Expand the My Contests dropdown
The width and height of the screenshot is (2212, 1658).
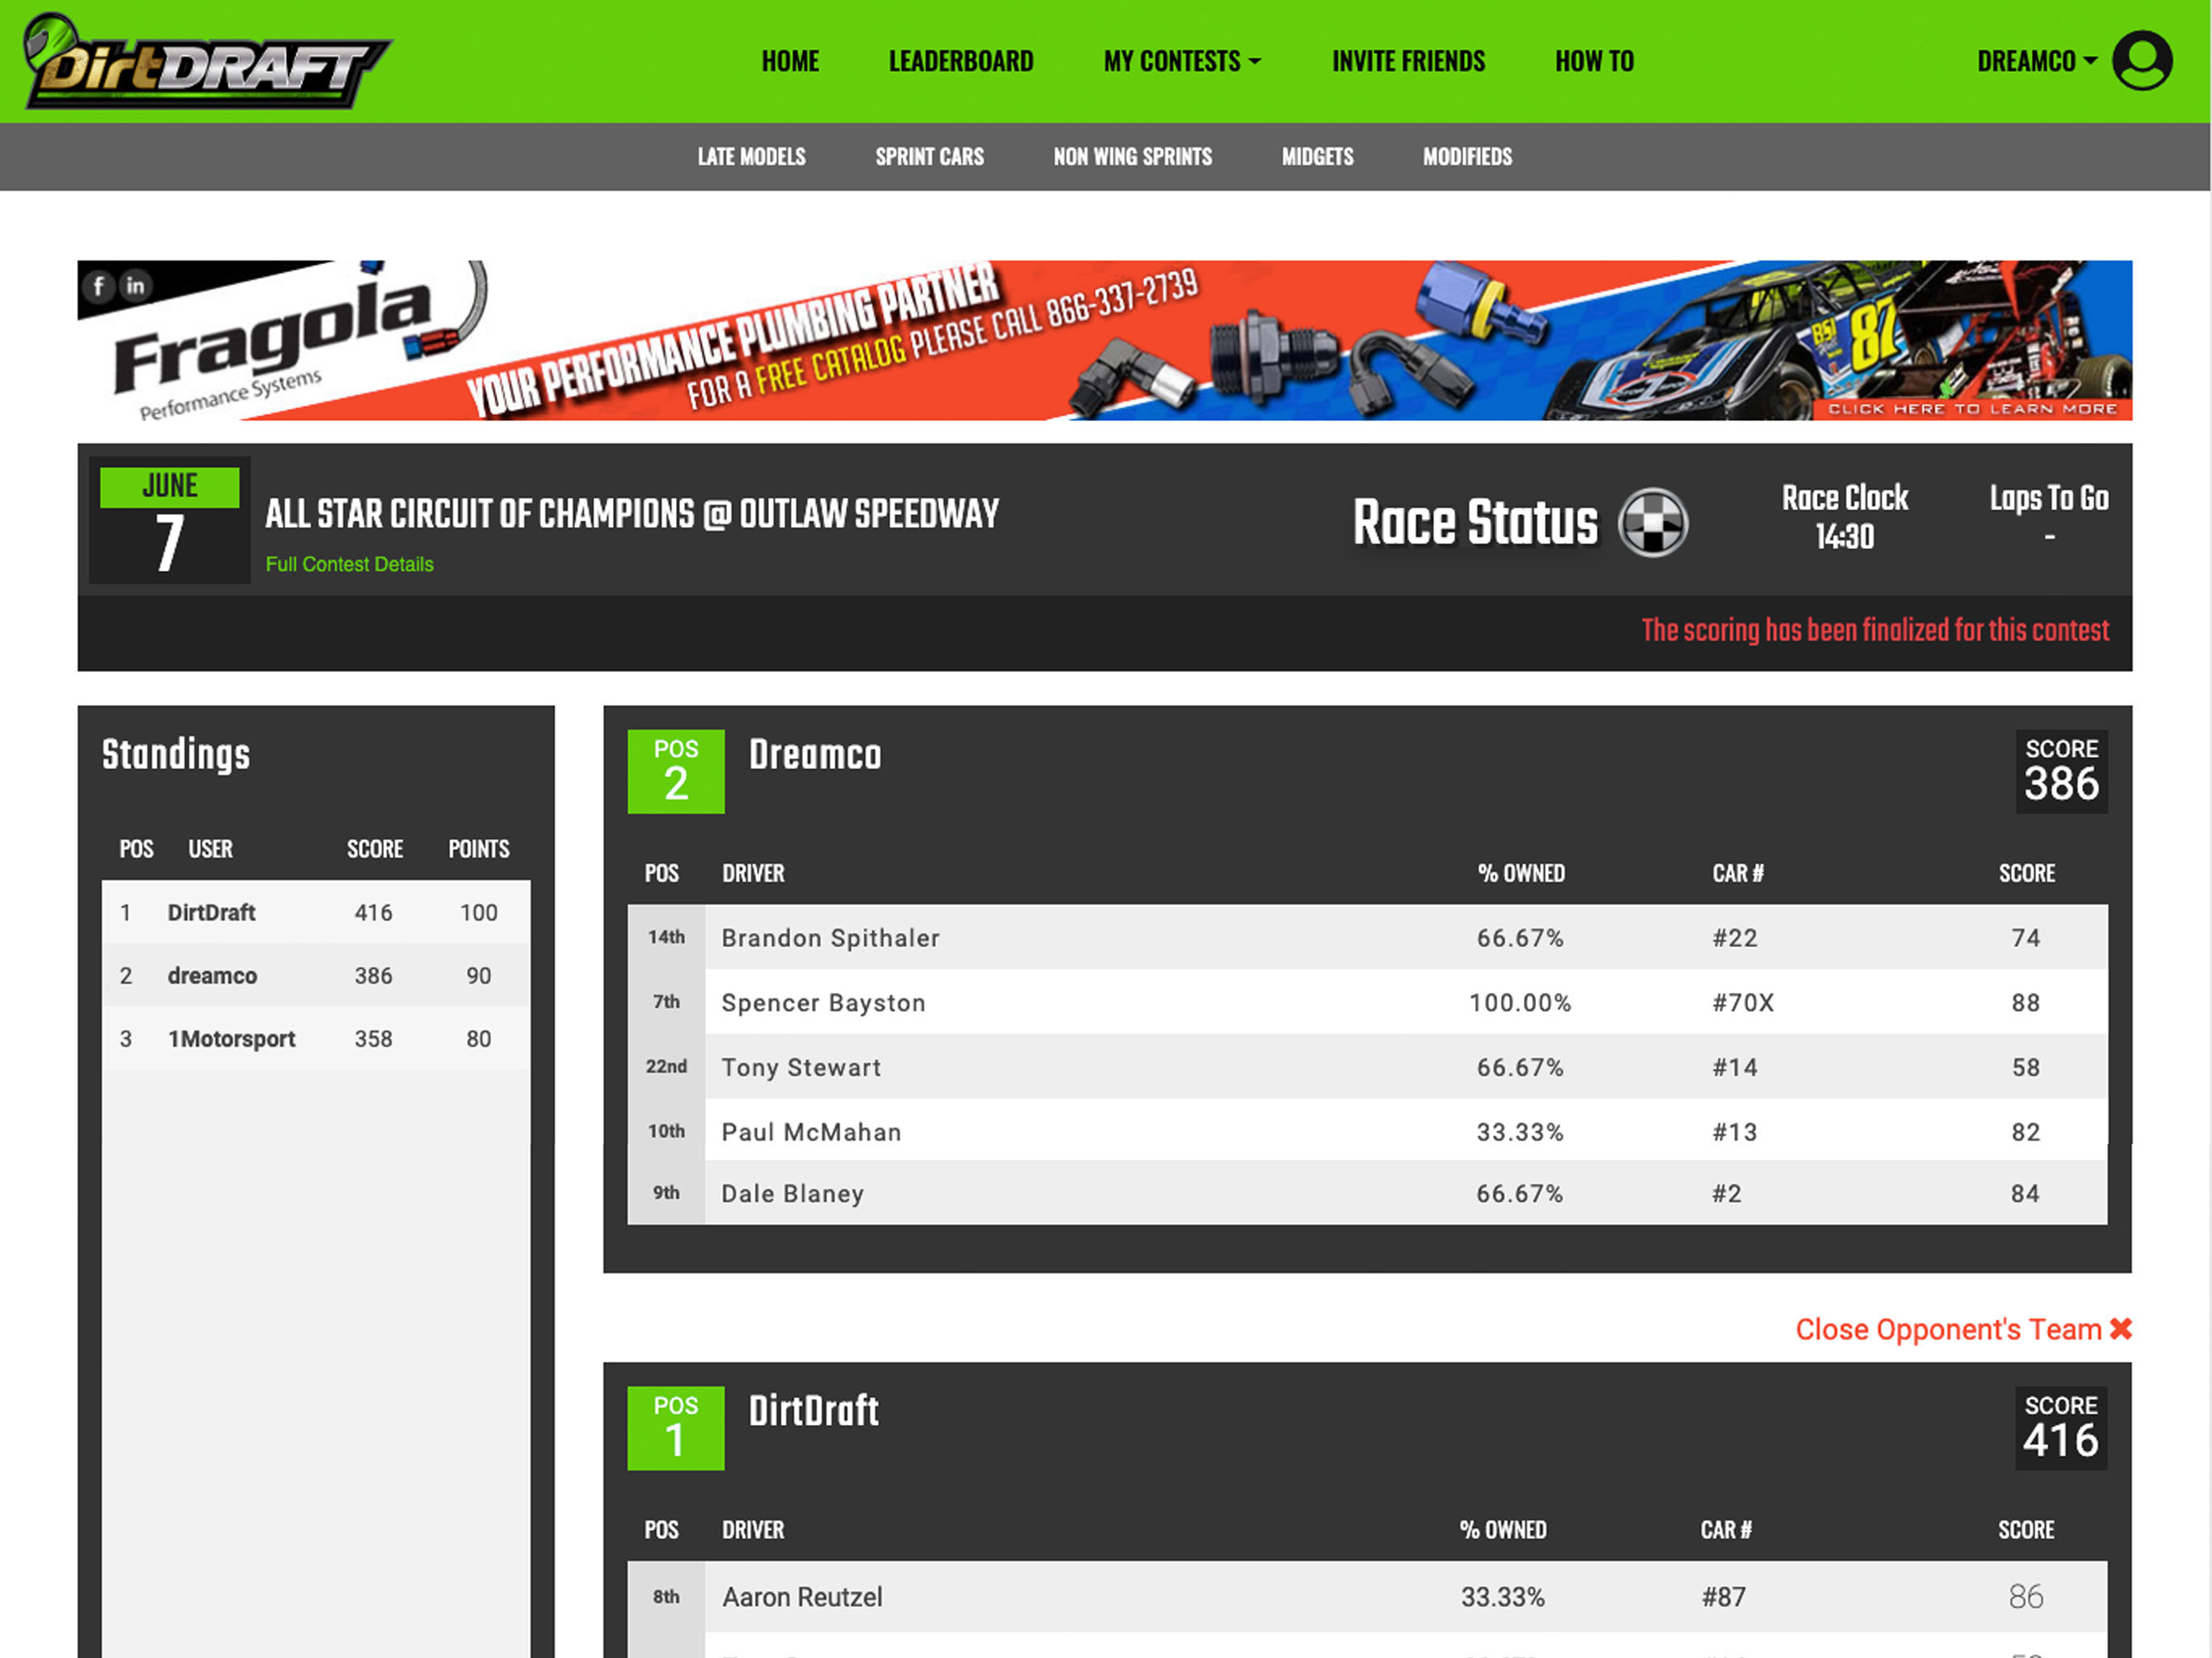click(1182, 61)
